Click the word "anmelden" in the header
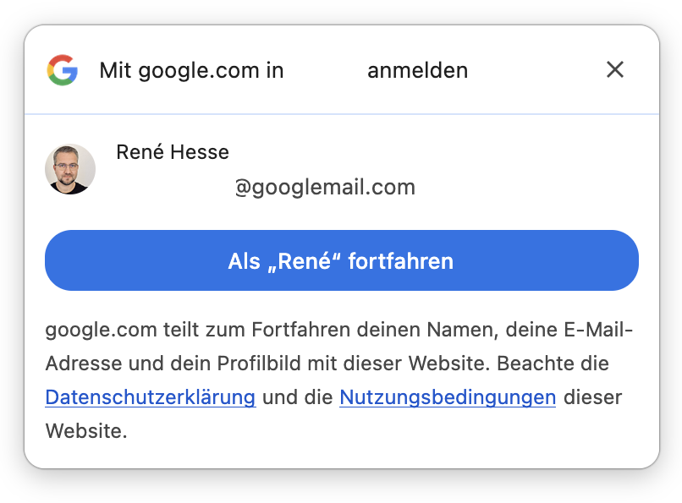 417,70
